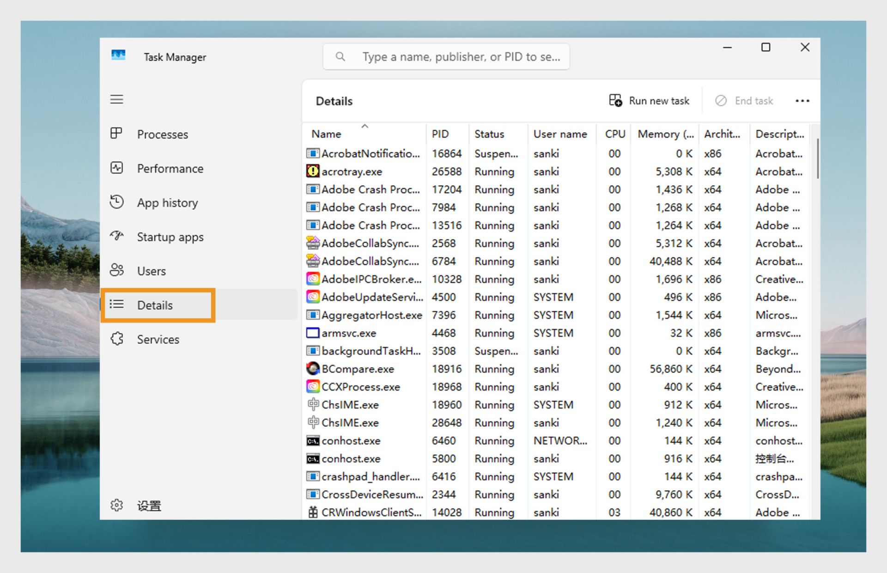Sort processes by PID column
This screenshot has width=887, height=573.
[x=440, y=134]
